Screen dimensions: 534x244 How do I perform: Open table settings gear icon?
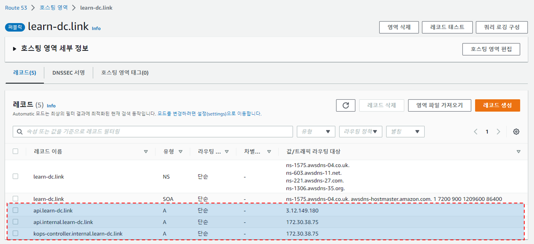point(516,131)
